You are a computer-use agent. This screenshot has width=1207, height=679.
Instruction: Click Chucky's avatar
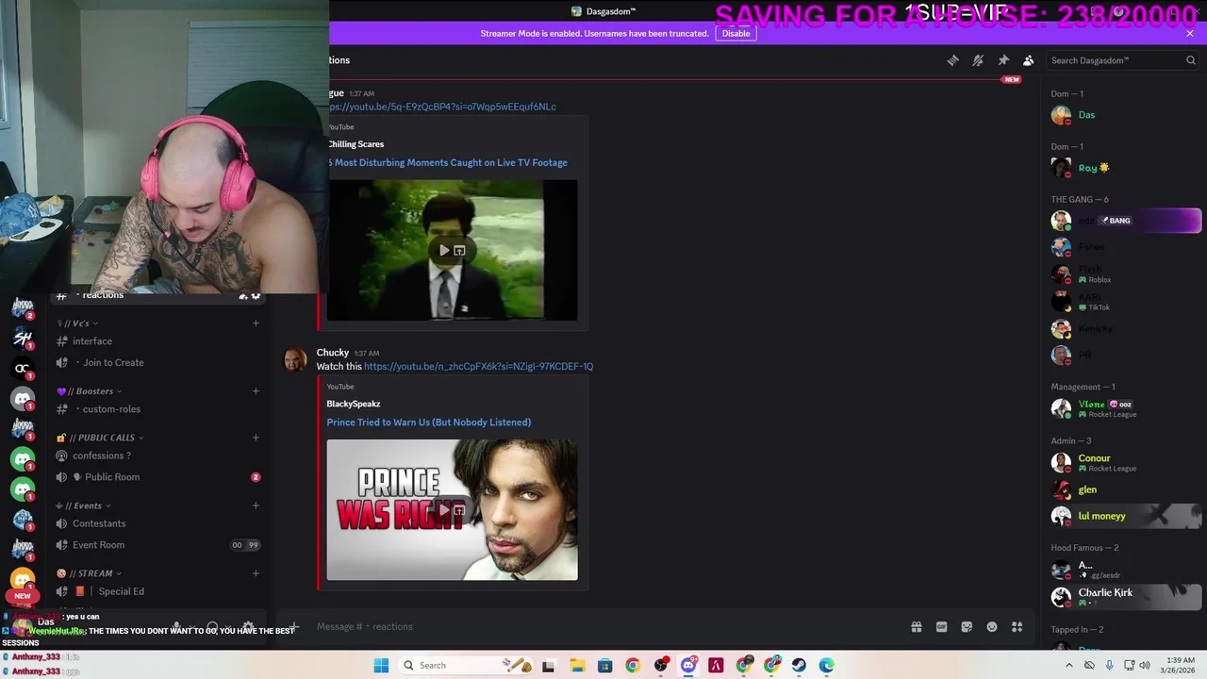coord(295,360)
